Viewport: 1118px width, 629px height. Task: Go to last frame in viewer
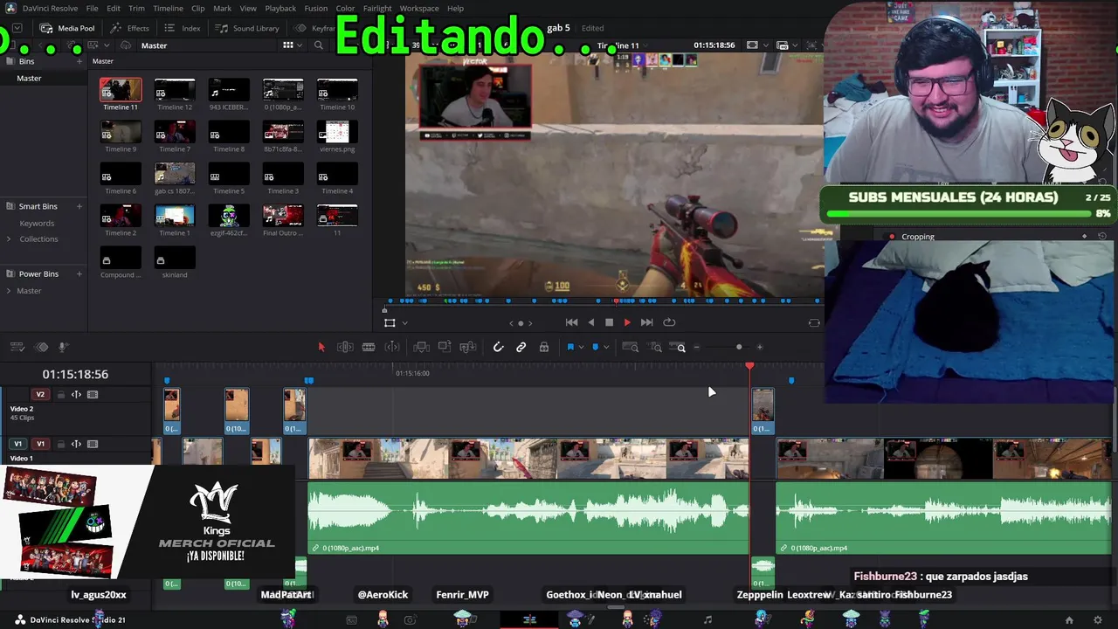click(646, 322)
